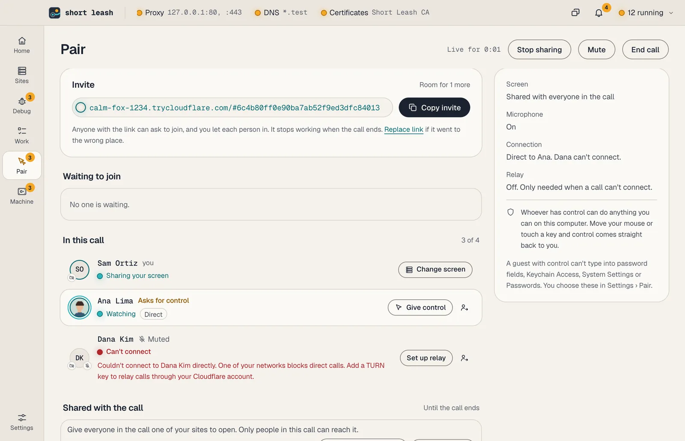Expand the 12 running dropdown
This screenshot has width=685, height=441.
[x=646, y=13]
